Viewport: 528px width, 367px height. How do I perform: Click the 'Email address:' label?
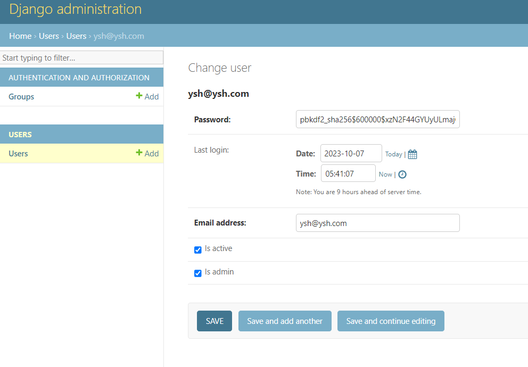coord(220,223)
